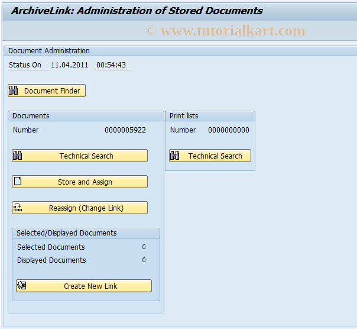Click the ArchiveLink window title text

coord(137,11)
